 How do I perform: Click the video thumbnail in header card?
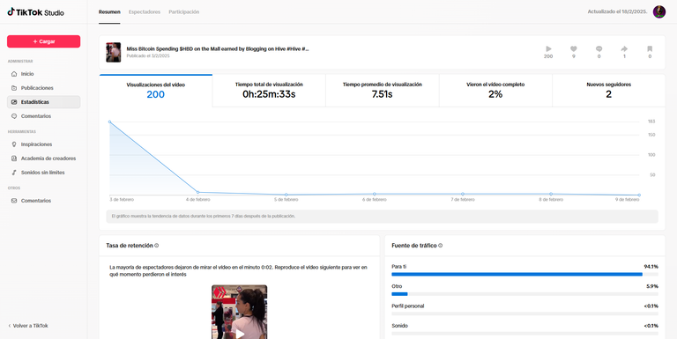click(114, 52)
